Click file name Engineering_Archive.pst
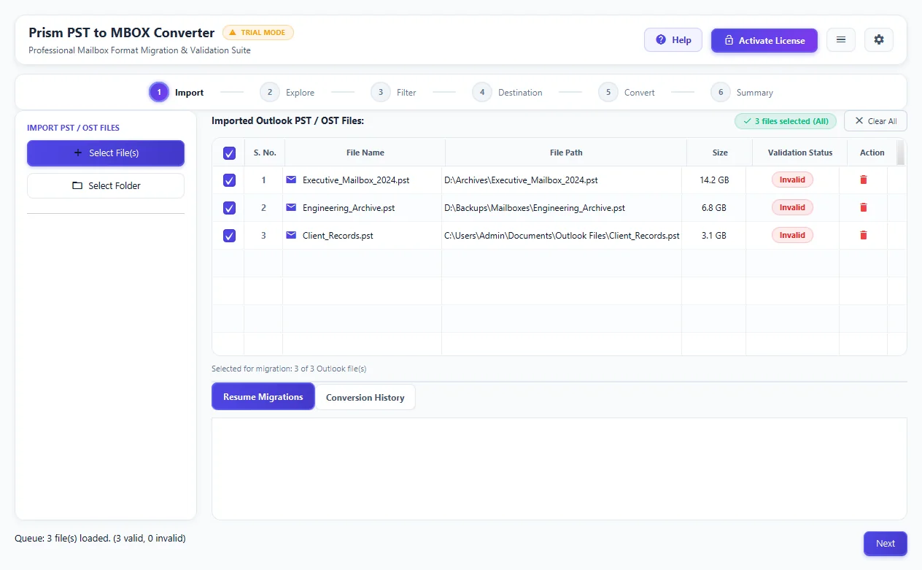The image size is (922, 570). point(349,207)
